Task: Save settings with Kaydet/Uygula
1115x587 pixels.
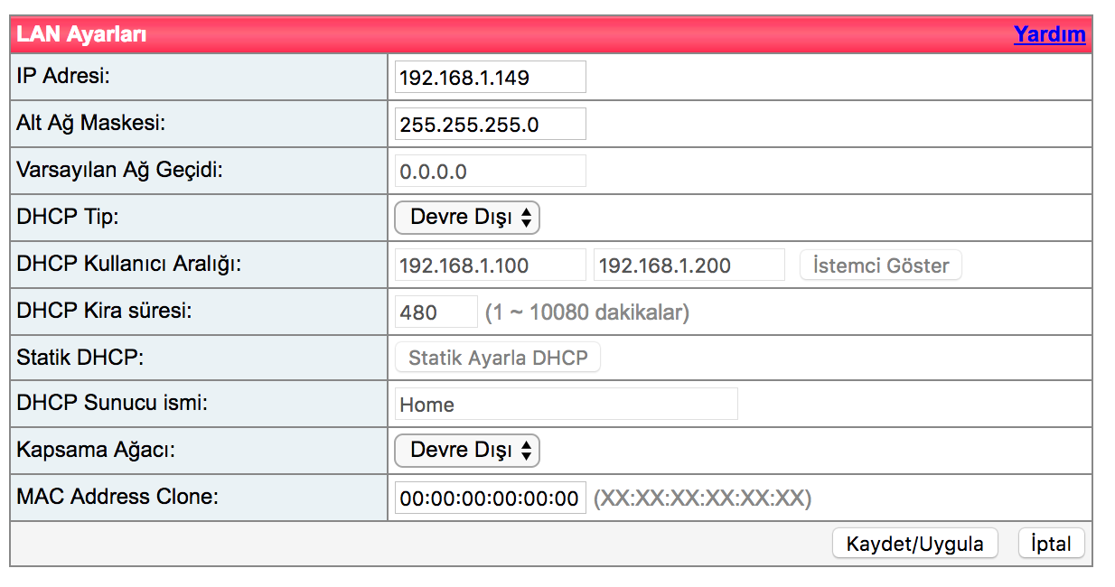Action: (914, 544)
